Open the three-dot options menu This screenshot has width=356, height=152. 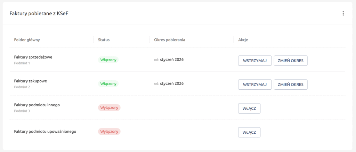[343, 14]
